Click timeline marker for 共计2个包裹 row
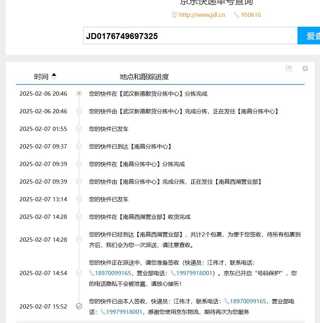The width and height of the screenshot is (320, 323). pos(79,239)
